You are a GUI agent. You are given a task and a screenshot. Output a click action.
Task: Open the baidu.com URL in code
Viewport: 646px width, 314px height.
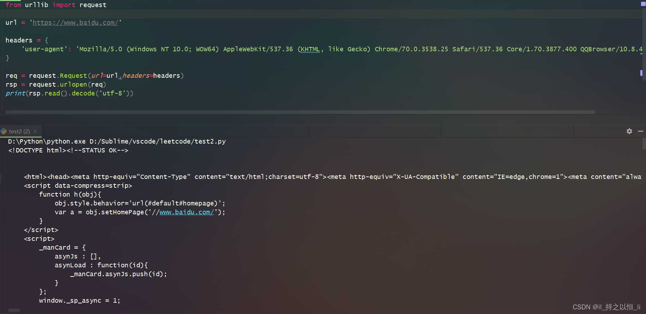click(75, 23)
